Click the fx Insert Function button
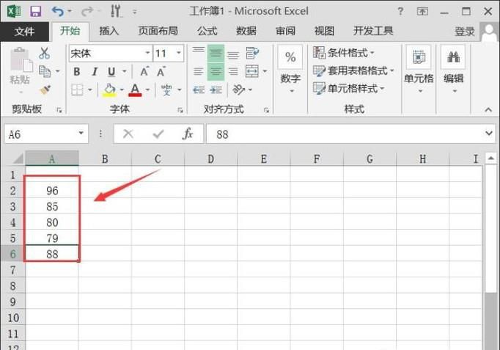500x350 pixels. click(x=188, y=134)
